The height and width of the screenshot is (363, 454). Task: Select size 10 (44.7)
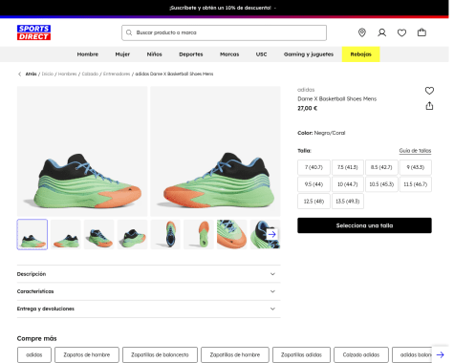pyautogui.click(x=348, y=184)
